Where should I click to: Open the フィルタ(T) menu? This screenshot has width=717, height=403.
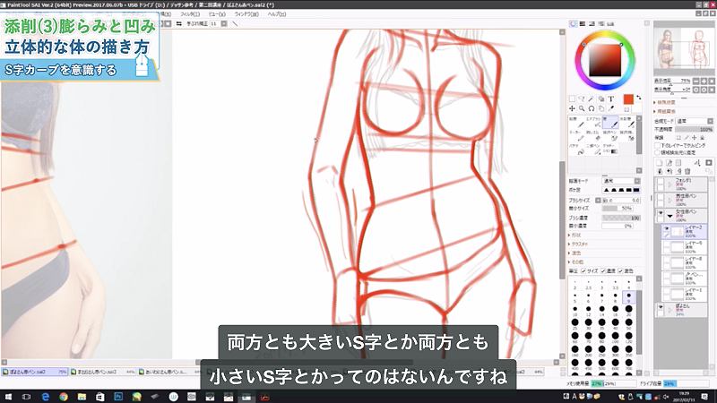pyautogui.click(x=190, y=14)
